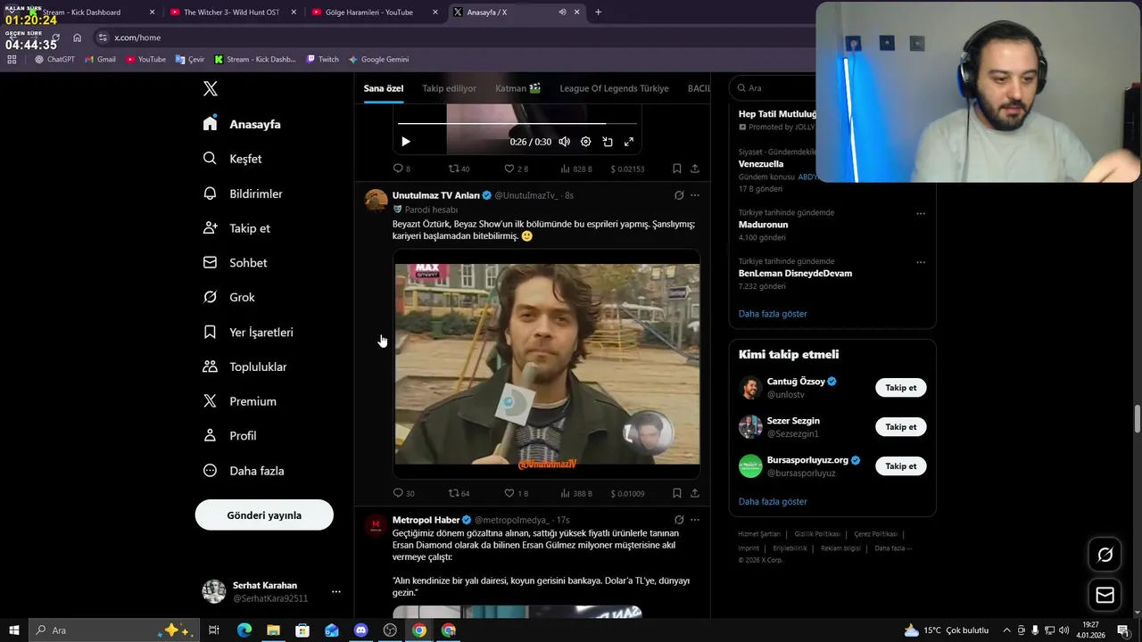Follow Sezer Sezgin with Takip et

tap(900, 427)
